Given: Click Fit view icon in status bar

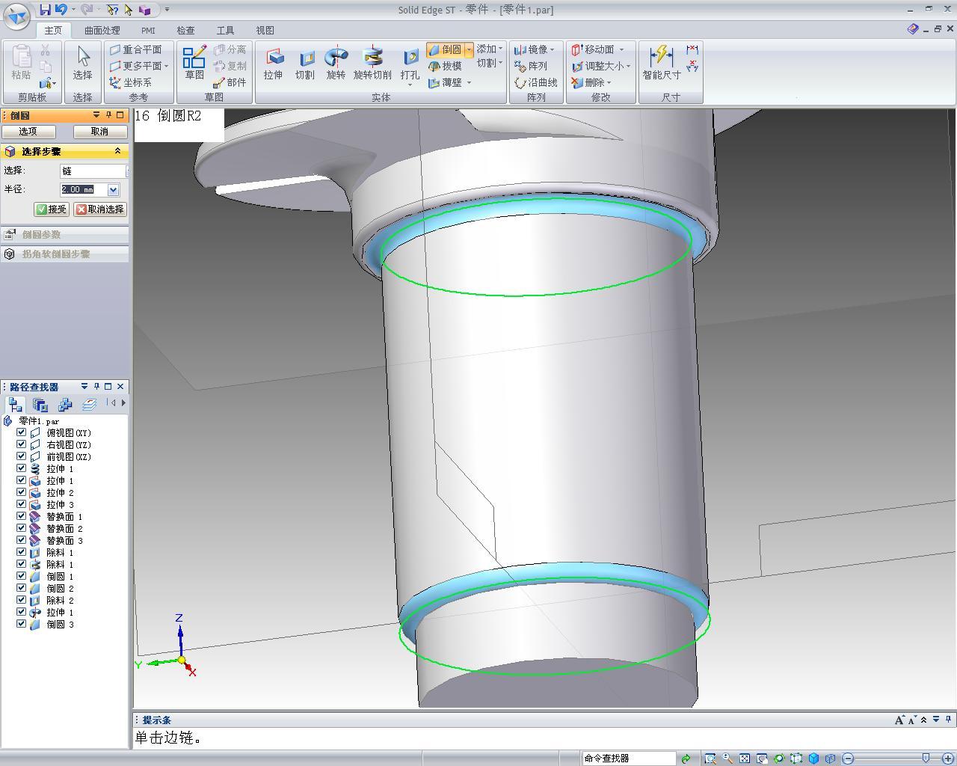Looking at the screenshot, I should click(745, 758).
